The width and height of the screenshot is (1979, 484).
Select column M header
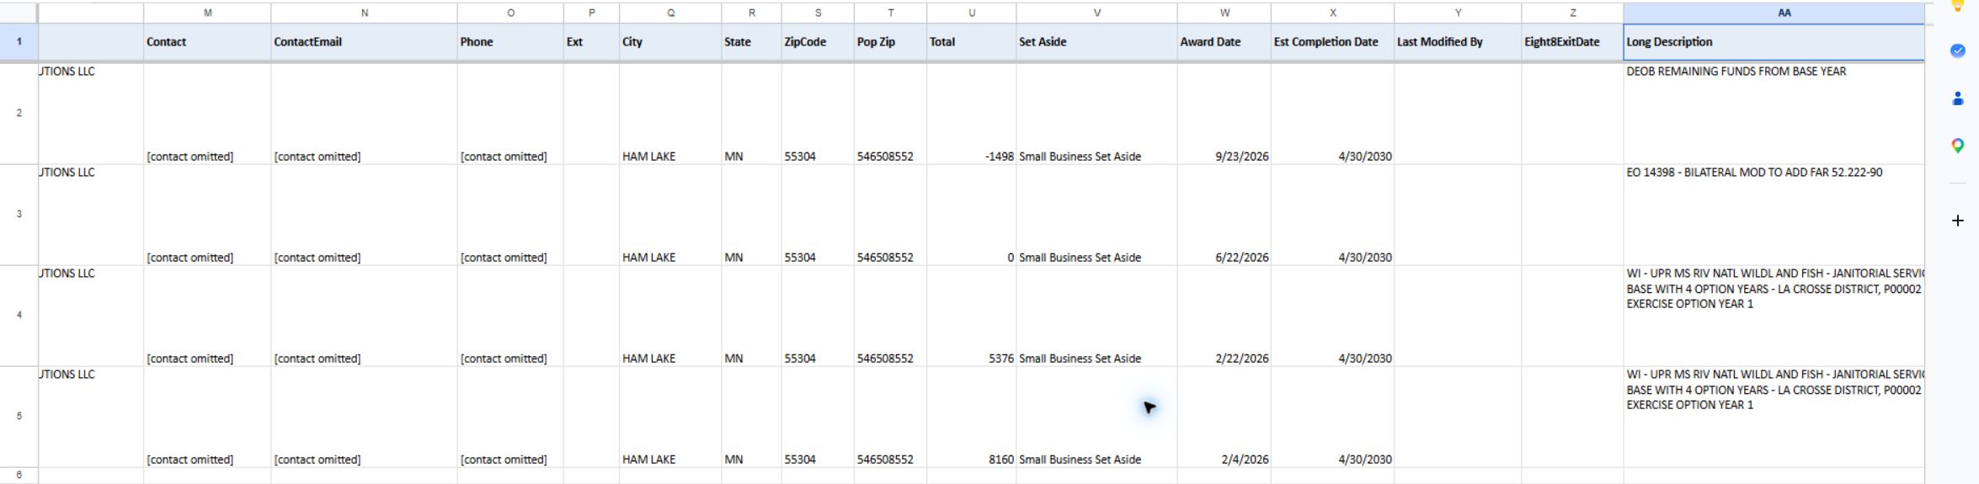(207, 13)
